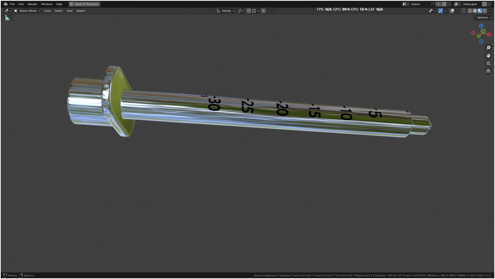Switch to Material Preview shading
Image resolution: width=495 pixels, height=279 pixels.
[x=480, y=11]
